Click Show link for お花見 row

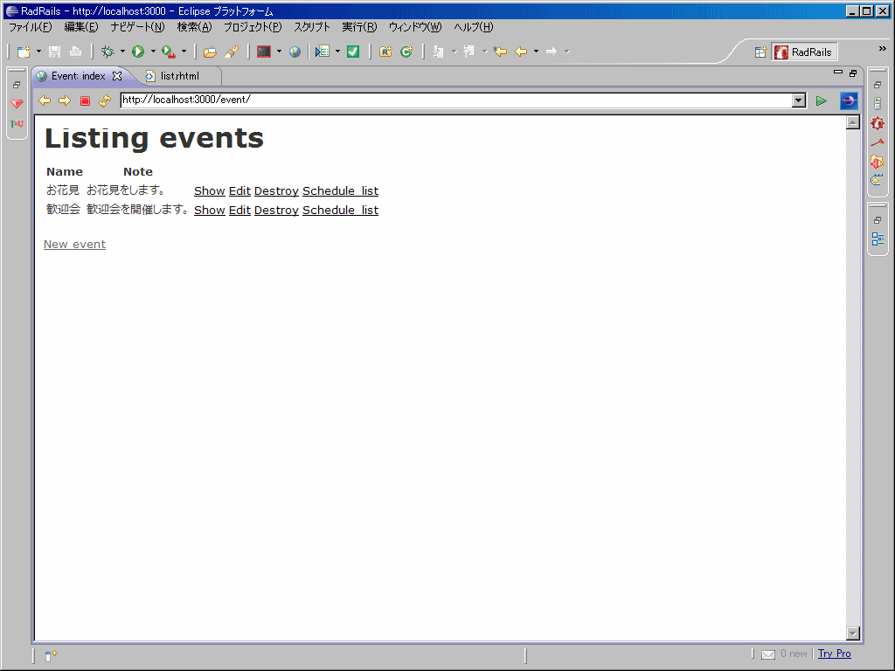pyautogui.click(x=210, y=191)
